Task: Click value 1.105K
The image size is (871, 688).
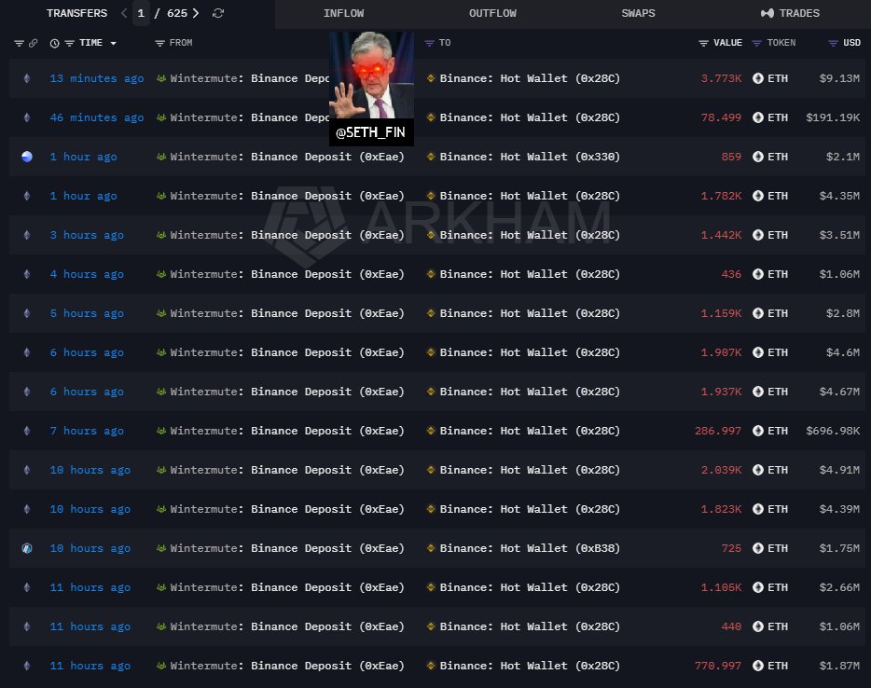Action: pyautogui.click(x=721, y=587)
